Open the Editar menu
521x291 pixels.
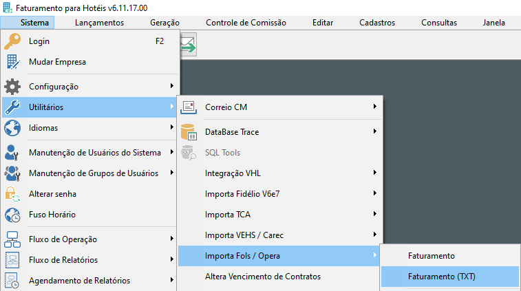323,23
